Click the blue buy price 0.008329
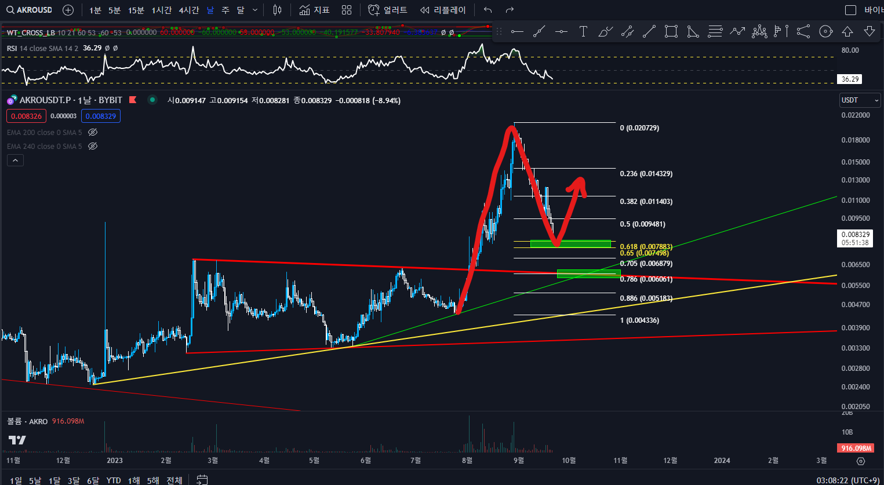This screenshot has width=884, height=485. [101, 116]
